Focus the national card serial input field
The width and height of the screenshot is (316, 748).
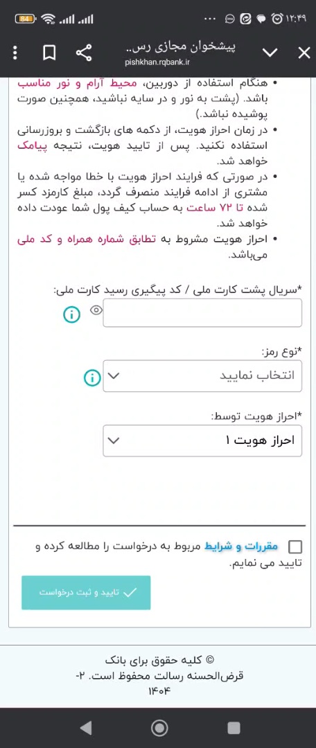click(x=202, y=313)
